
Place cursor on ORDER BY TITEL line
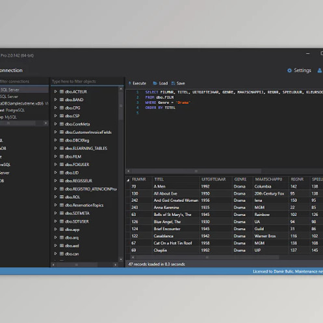161,108
